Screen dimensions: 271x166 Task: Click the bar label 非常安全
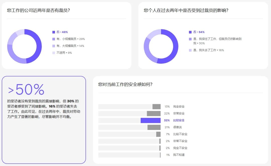[x=179, y=113]
